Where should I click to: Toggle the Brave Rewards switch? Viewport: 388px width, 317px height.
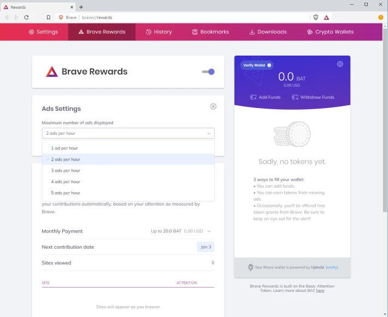[x=208, y=71]
